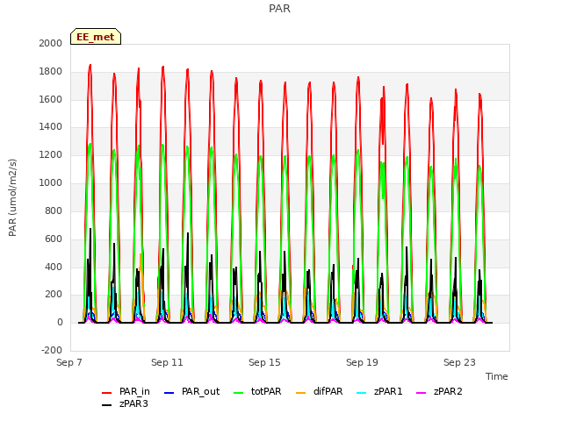Viewport: 562px width, 421px height.
Task: Click the Time x-axis label
Action: (x=497, y=376)
